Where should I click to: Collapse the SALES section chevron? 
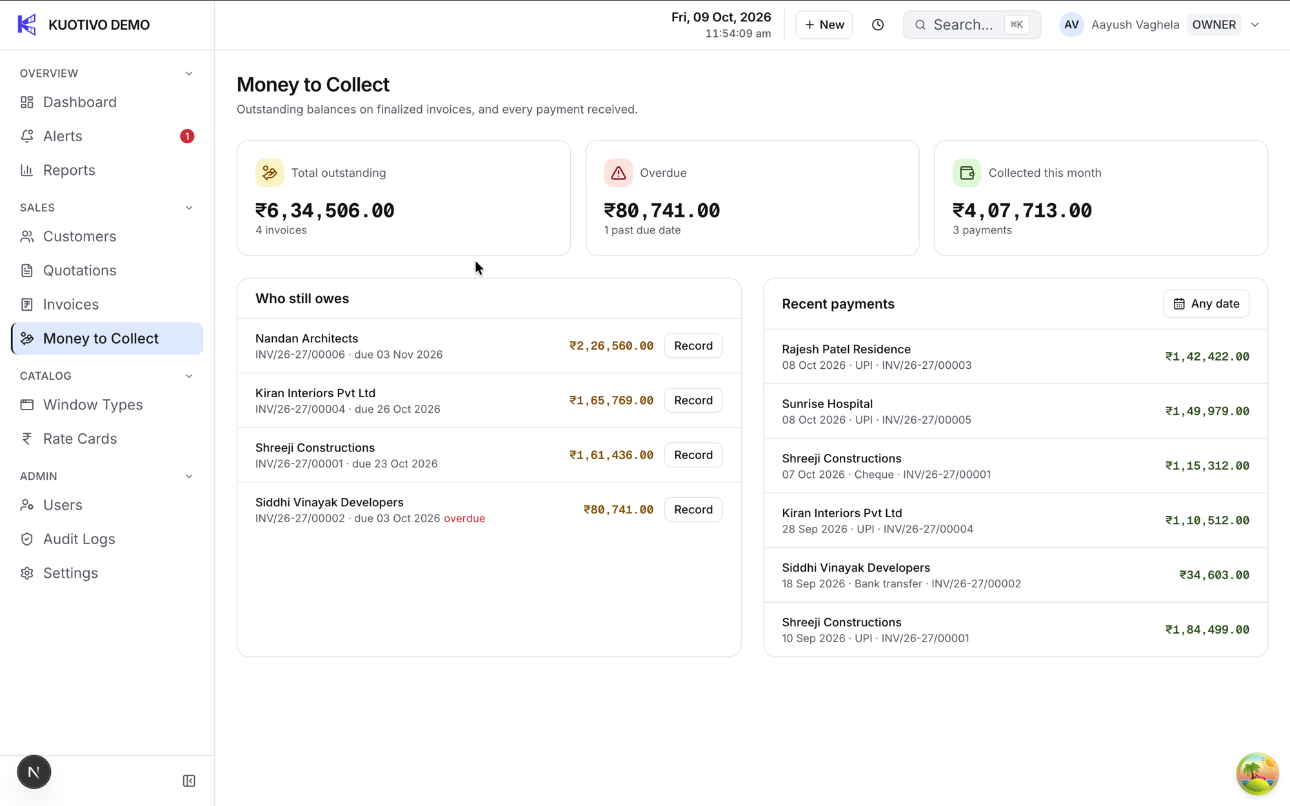189,208
